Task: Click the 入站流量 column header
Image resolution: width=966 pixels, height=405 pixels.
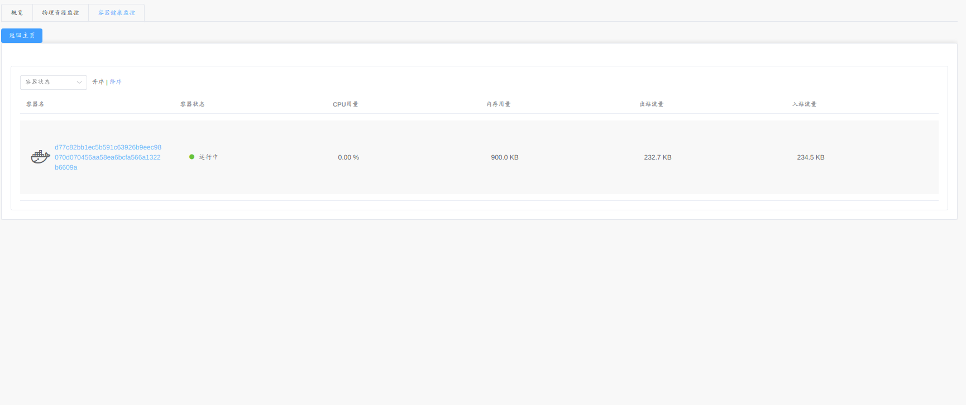Action: (x=804, y=104)
